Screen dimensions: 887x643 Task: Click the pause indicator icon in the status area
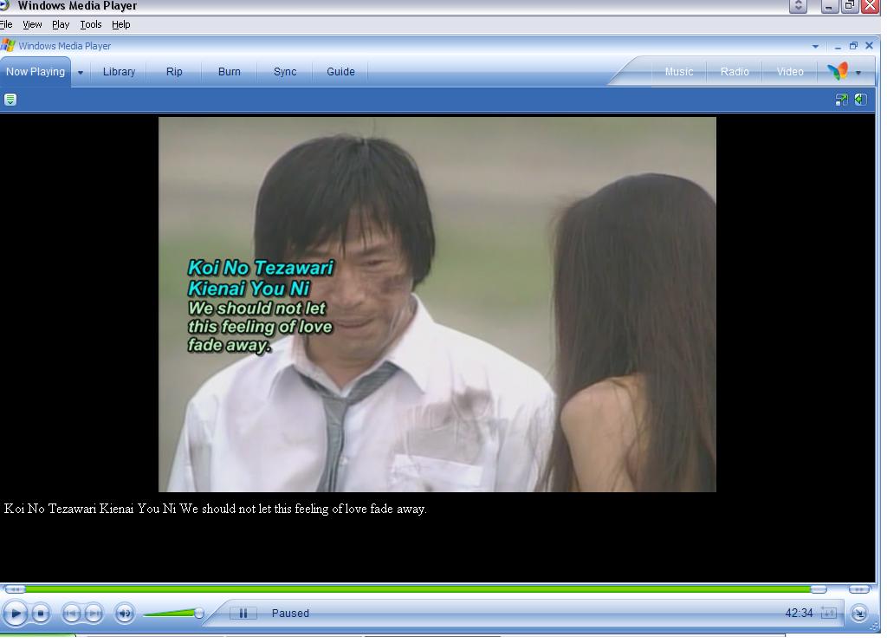(243, 613)
